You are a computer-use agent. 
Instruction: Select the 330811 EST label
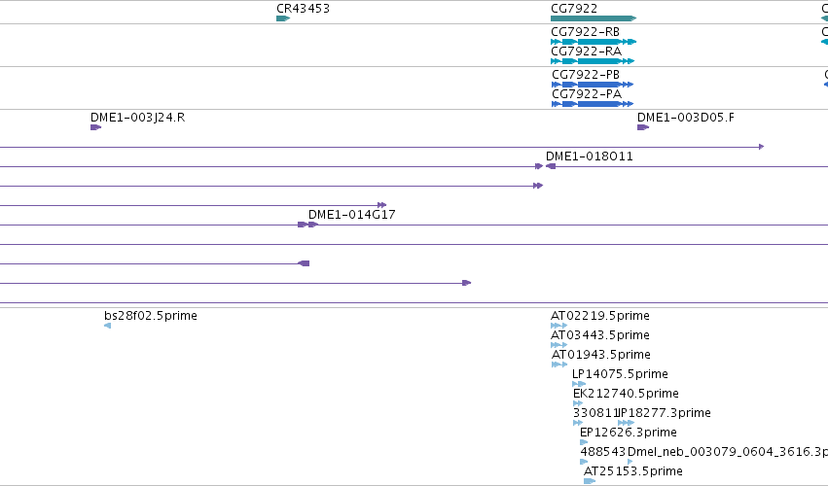[595, 413]
